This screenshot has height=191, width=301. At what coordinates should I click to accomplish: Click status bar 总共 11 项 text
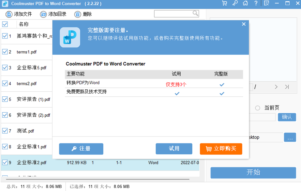[x=34, y=187]
